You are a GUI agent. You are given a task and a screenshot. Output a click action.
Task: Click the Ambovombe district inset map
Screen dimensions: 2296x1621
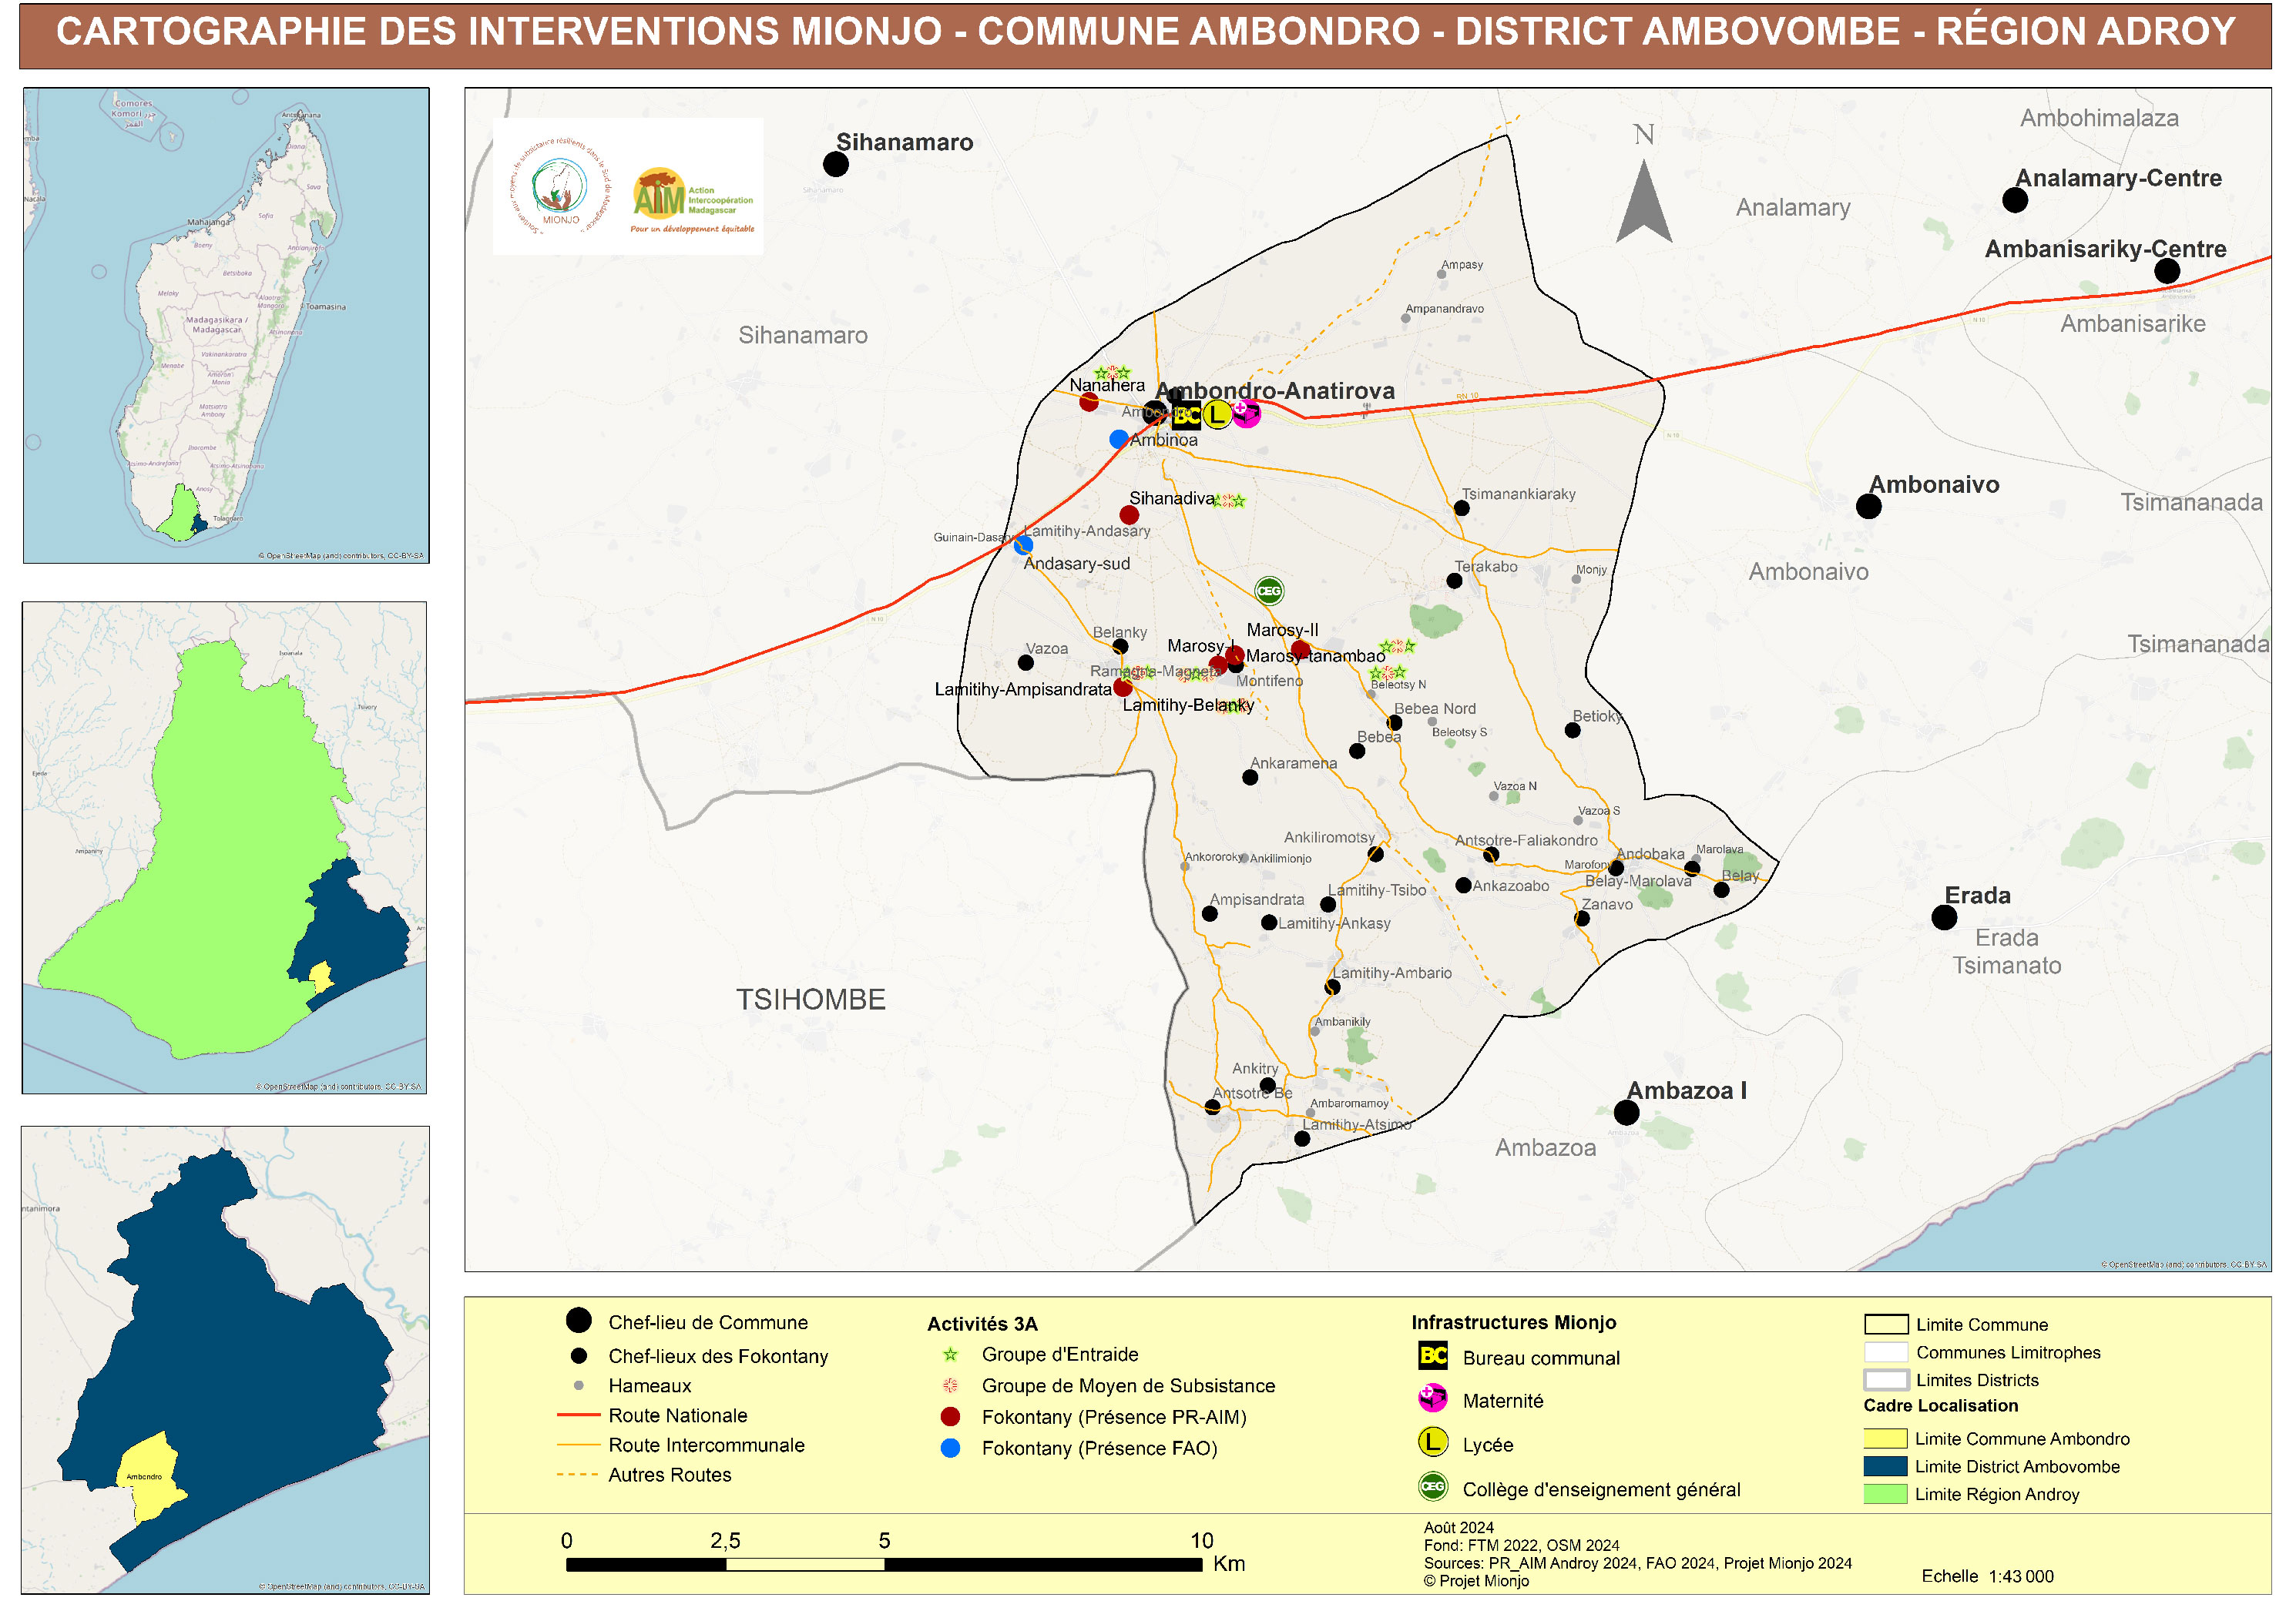pos(225,1359)
